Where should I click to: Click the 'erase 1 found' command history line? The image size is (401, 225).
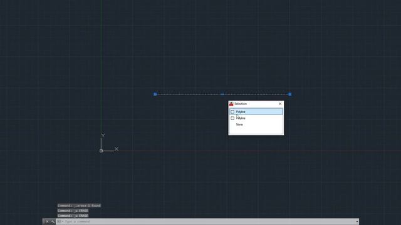point(79,206)
